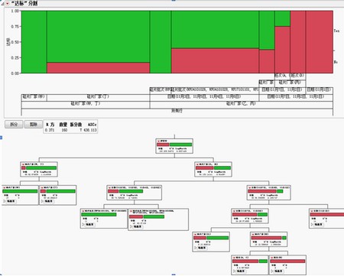
Task: Open the red triangle on the 硅片厂家(丁) leaf node
Action: pyautogui.click(x=42, y=187)
